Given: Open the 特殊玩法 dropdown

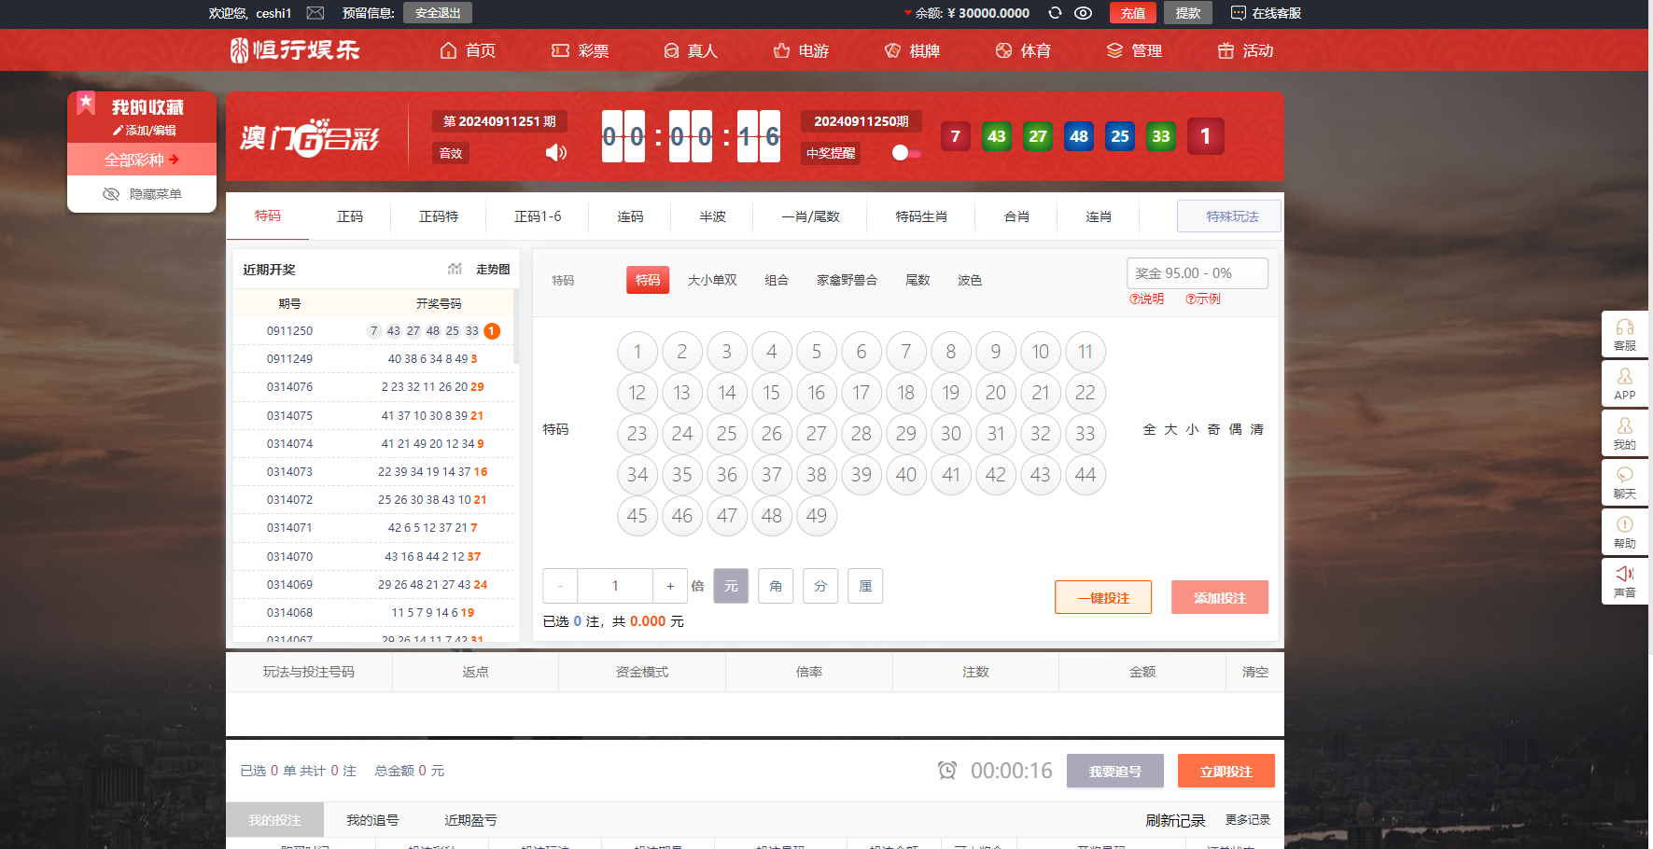Looking at the screenshot, I should coord(1229,216).
